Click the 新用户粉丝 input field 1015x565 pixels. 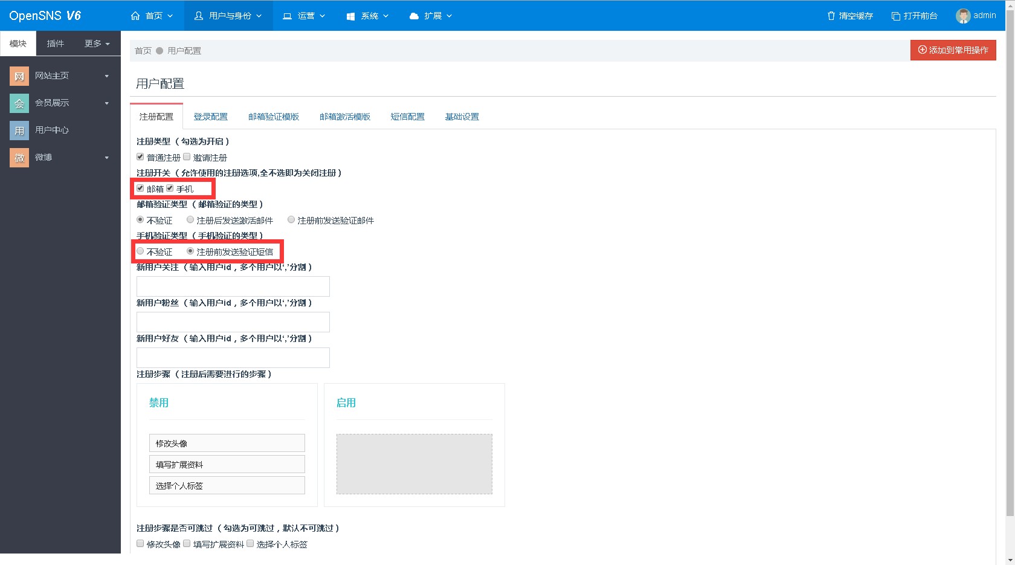tap(233, 322)
